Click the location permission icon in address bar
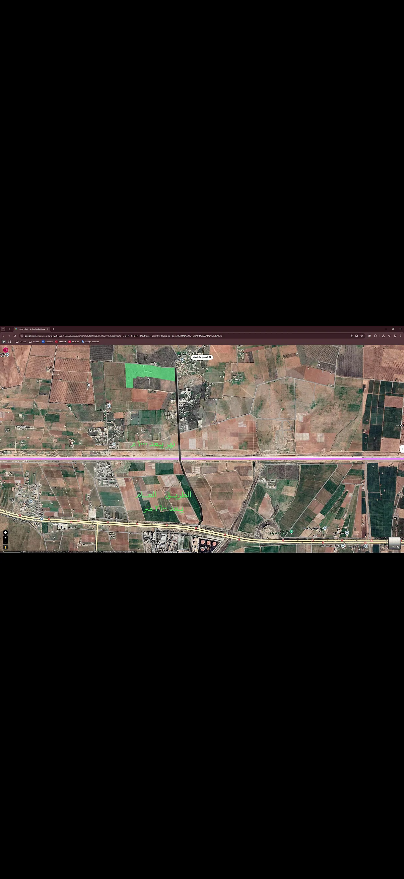404x879 pixels. 351,336
